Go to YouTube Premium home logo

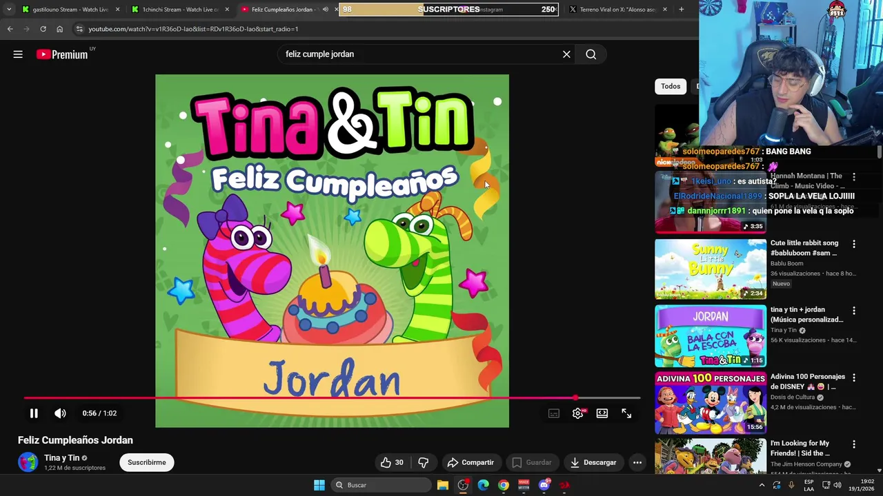62,54
